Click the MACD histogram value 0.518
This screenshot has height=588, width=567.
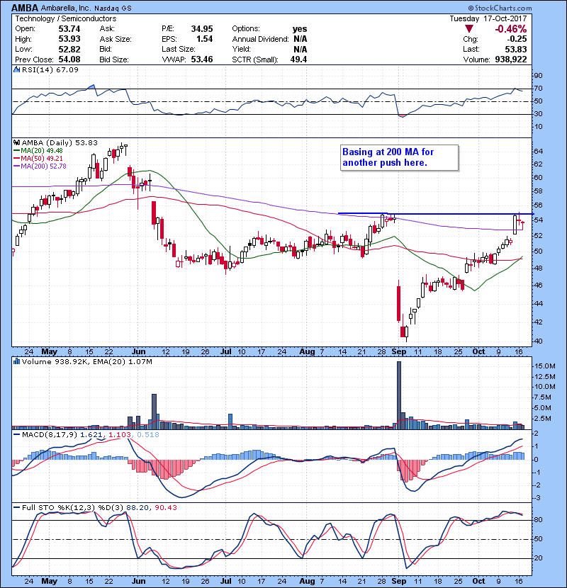148,434
